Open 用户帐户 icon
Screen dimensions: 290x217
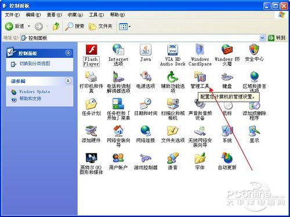[118, 158]
